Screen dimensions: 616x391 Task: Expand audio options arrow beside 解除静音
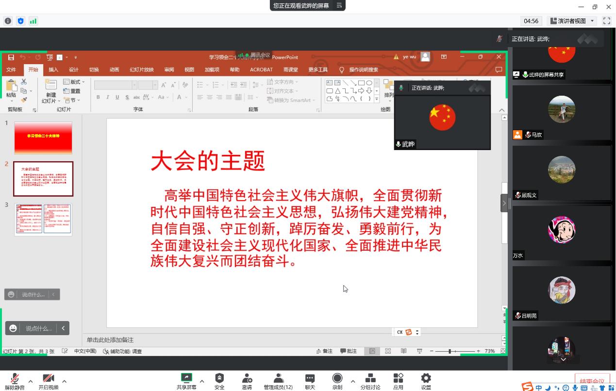[31, 381]
